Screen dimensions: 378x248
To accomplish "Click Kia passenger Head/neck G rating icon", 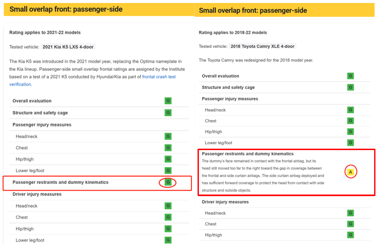I will click(x=168, y=136).
